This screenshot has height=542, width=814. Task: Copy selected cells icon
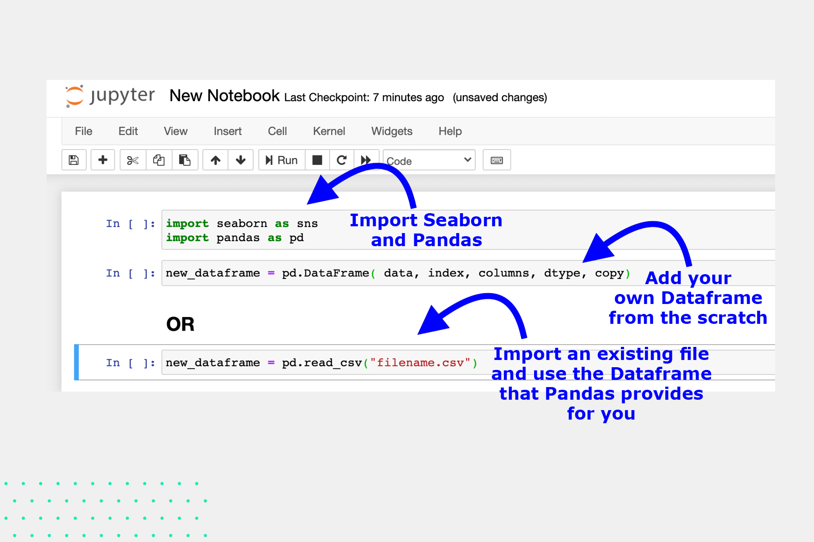tap(159, 160)
